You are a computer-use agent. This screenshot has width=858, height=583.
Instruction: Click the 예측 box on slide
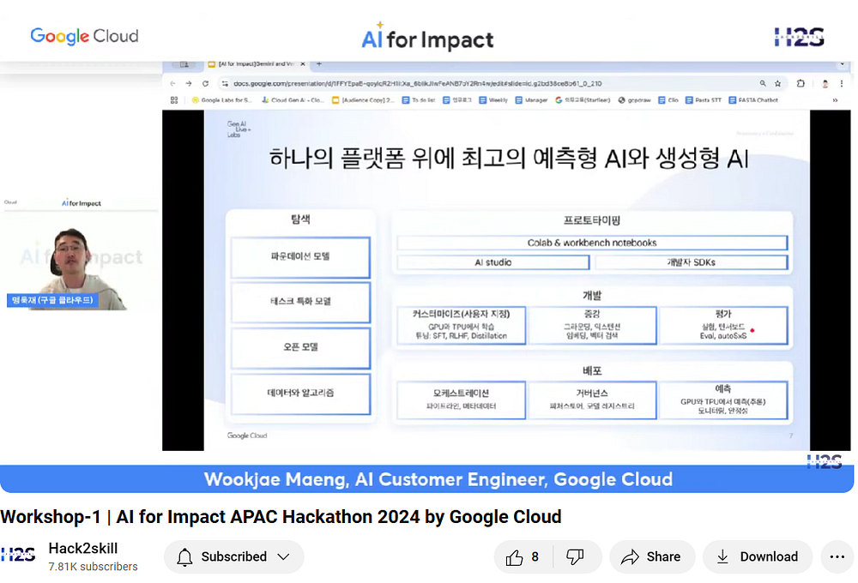point(723,400)
